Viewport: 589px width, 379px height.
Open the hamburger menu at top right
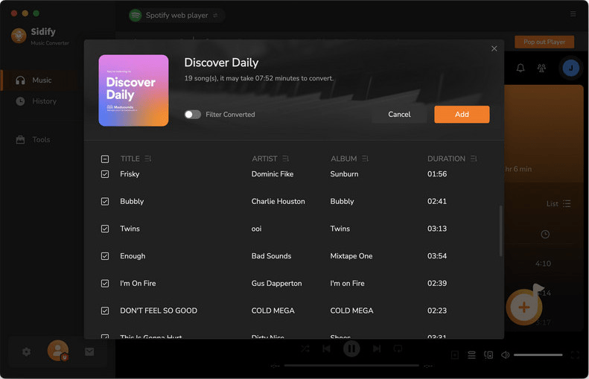coord(573,13)
